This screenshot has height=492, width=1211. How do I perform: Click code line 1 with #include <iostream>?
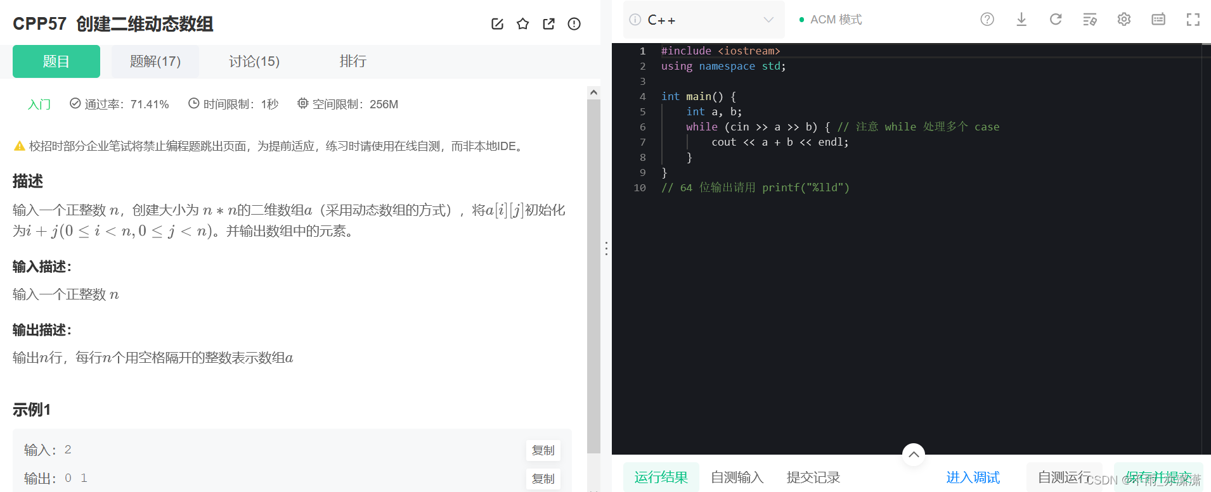tap(720, 51)
